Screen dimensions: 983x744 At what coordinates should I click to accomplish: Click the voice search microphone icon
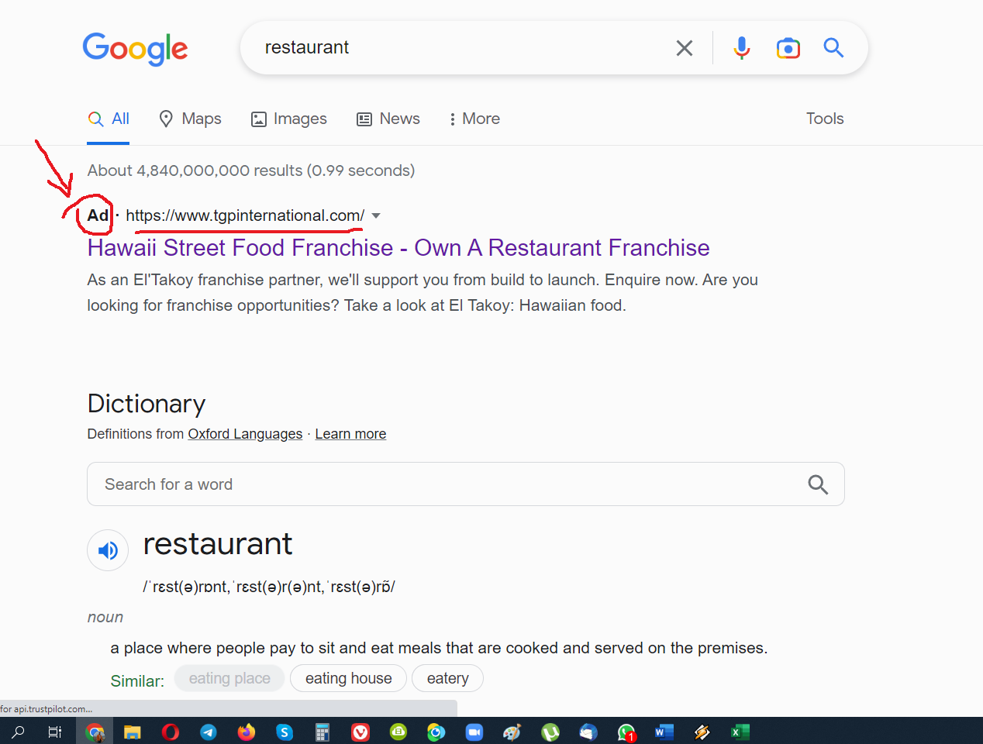pos(741,48)
